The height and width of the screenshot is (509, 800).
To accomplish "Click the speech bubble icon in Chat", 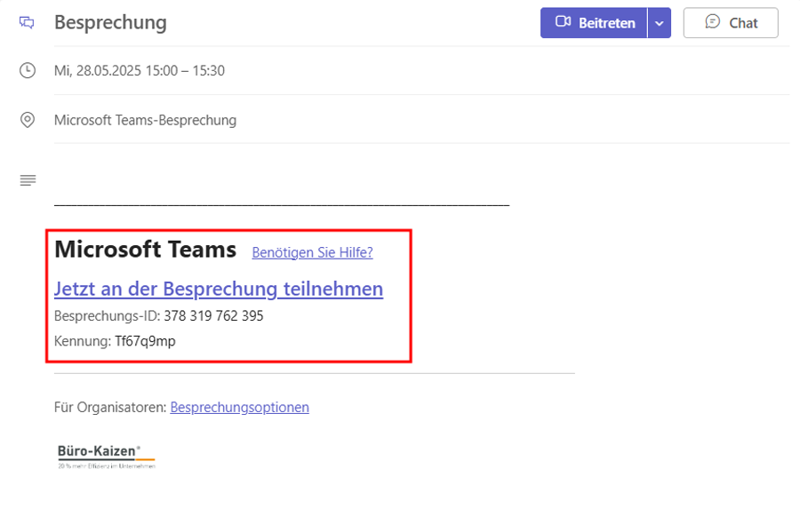I will [x=712, y=22].
